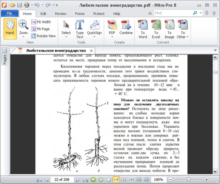This screenshot has height=184, width=220.
Task: Switch to the Protect tab
Action: (99, 14)
